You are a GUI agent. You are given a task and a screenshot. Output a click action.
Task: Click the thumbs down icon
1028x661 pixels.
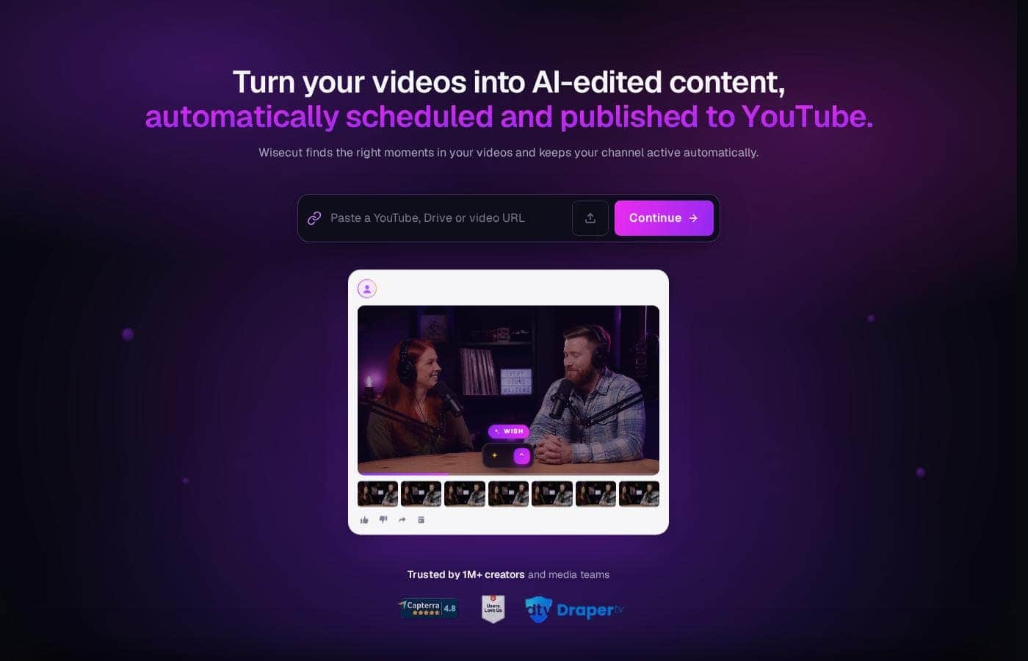pyautogui.click(x=383, y=520)
